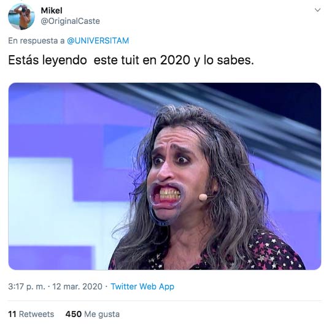Click the tweet text about 2020
This screenshot has width=329, height=325.
tap(131, 60)
